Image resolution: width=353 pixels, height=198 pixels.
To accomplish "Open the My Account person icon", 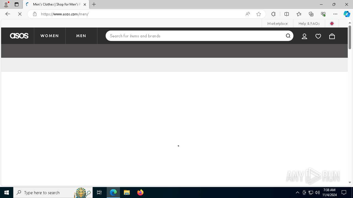I will [304, 36].
